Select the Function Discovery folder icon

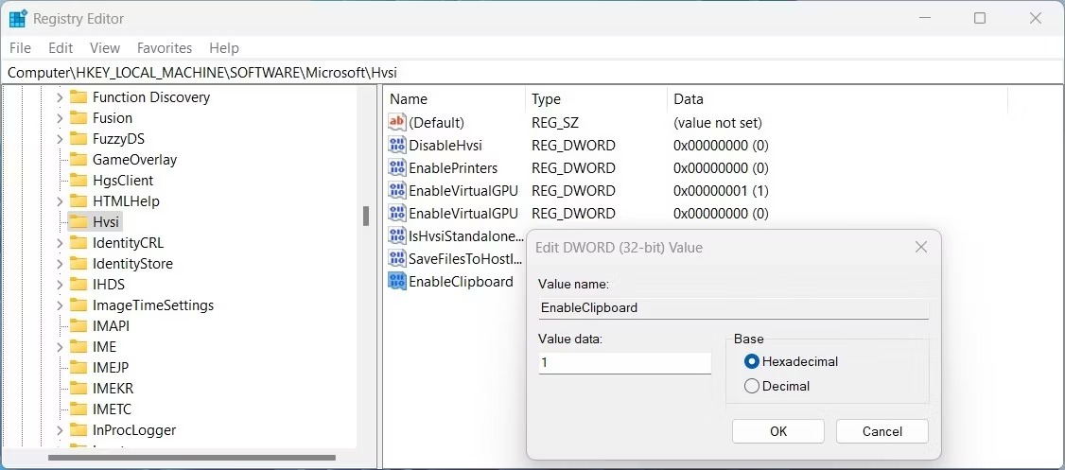point(79,97)
